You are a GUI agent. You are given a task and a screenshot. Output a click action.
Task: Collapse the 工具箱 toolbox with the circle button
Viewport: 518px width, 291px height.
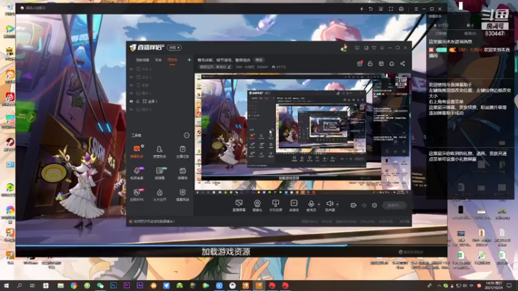click(186, 135)
